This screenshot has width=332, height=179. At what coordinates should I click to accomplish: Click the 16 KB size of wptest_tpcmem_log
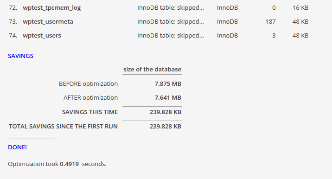tap(300, 8)
